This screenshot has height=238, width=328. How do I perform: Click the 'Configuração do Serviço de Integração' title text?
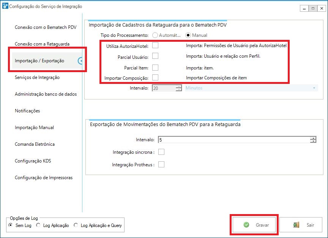click(x=46, y=6)
